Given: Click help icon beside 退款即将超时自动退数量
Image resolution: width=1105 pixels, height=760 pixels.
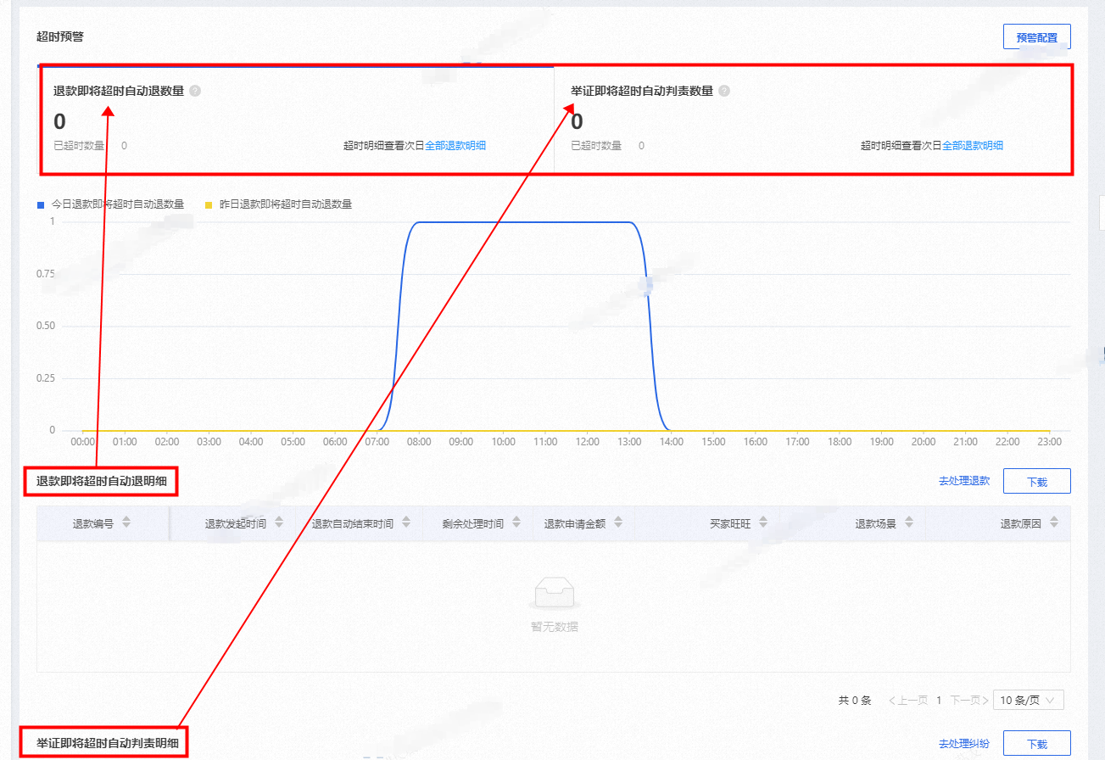Looking at the screenshot, I should [195, 91].
